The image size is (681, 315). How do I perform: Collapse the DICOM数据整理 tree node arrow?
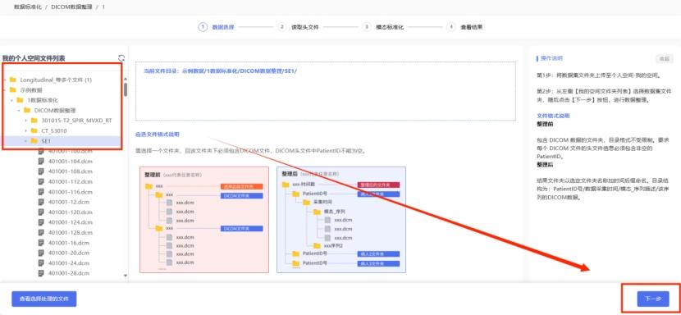coord(19,111)
